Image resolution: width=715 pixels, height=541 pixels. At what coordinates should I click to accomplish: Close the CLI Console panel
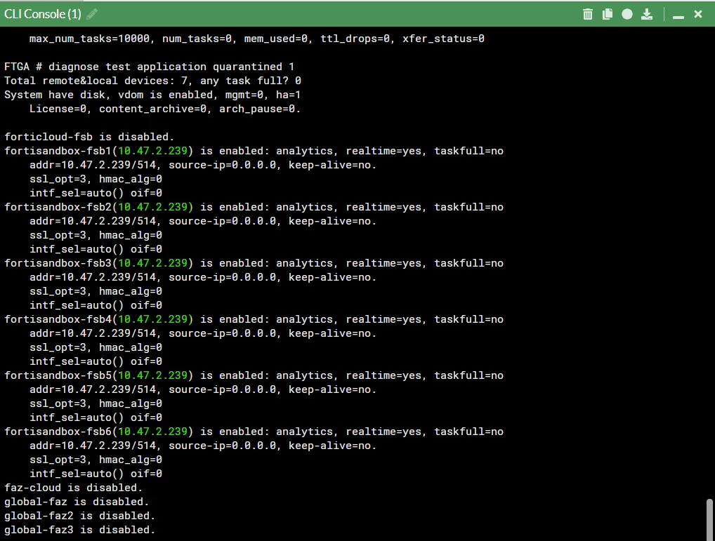(698, 14)
